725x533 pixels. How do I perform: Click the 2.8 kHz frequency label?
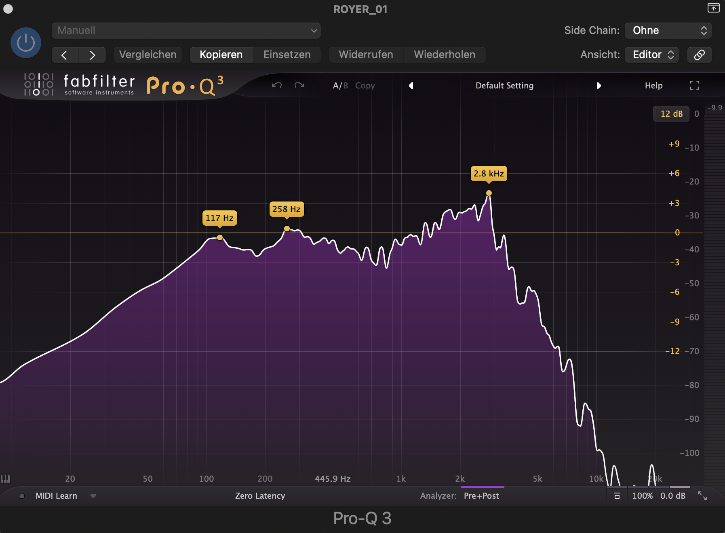click(x=489, y=174)
